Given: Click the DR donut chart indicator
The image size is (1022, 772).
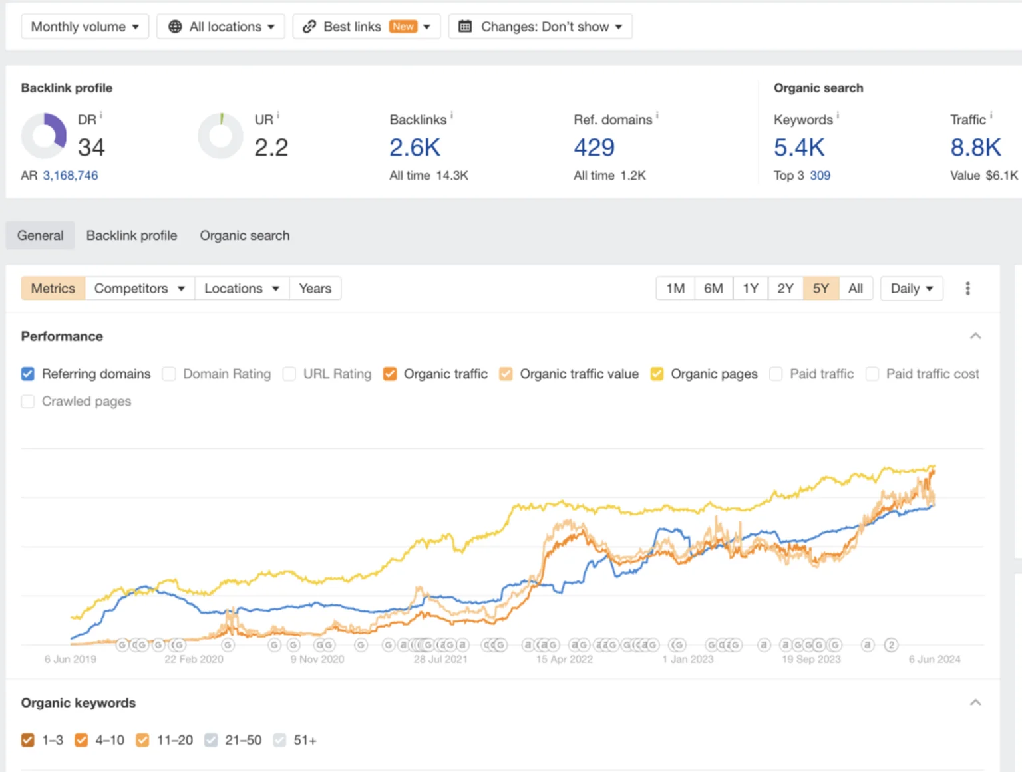Looking at the screenshot, I should coord(44,135).
